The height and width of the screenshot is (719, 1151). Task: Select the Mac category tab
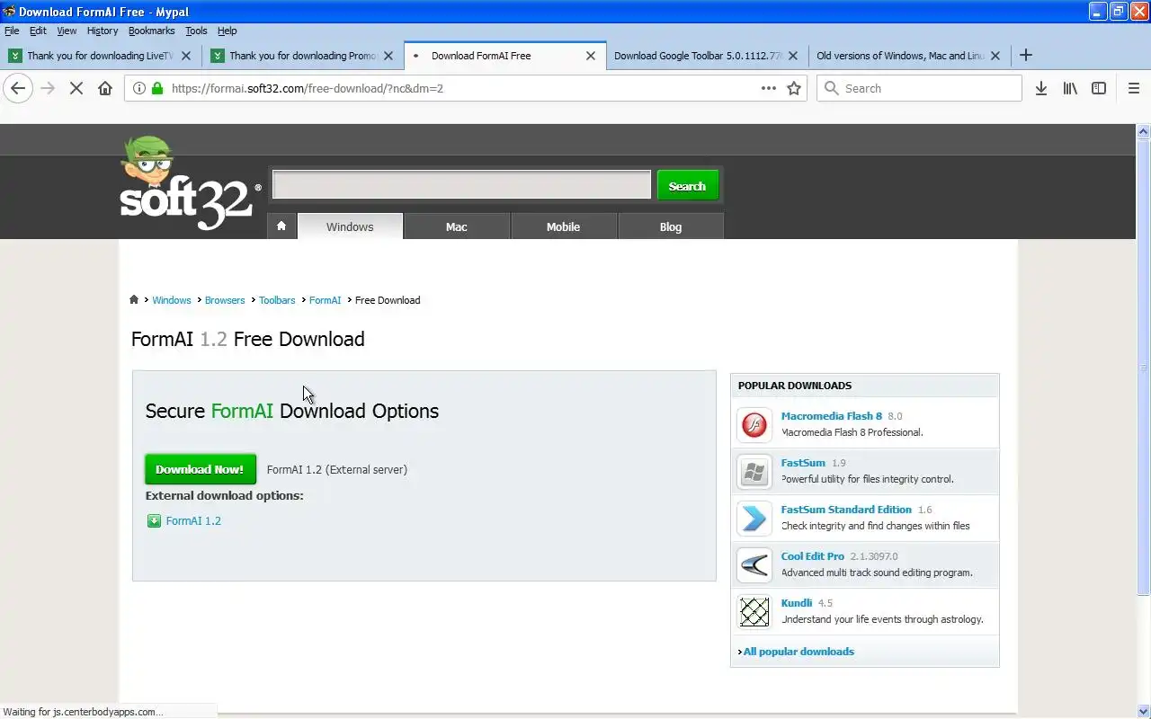457,226
